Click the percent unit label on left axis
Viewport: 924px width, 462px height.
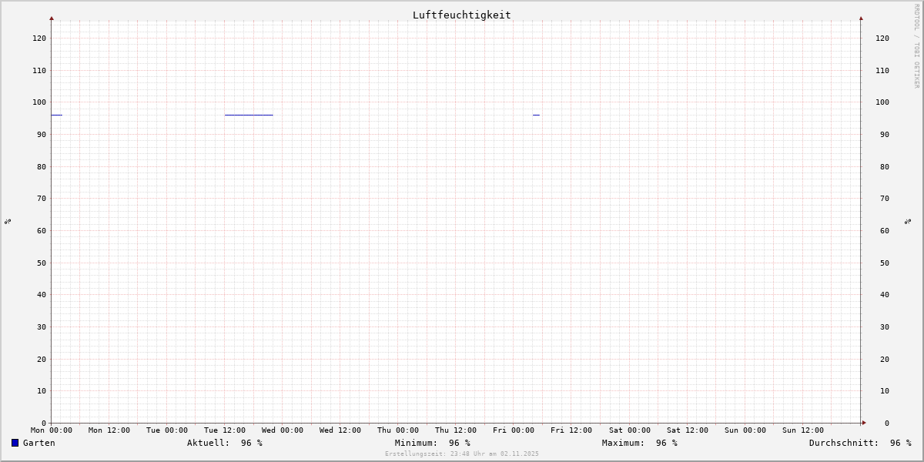[x=8, y=221]
